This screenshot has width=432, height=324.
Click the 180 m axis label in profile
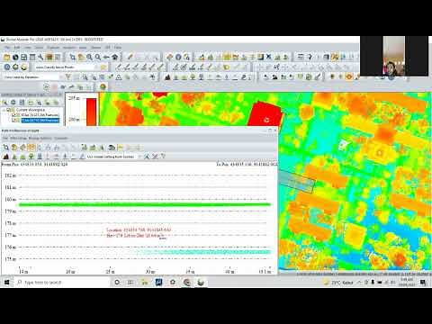[10, 200]
